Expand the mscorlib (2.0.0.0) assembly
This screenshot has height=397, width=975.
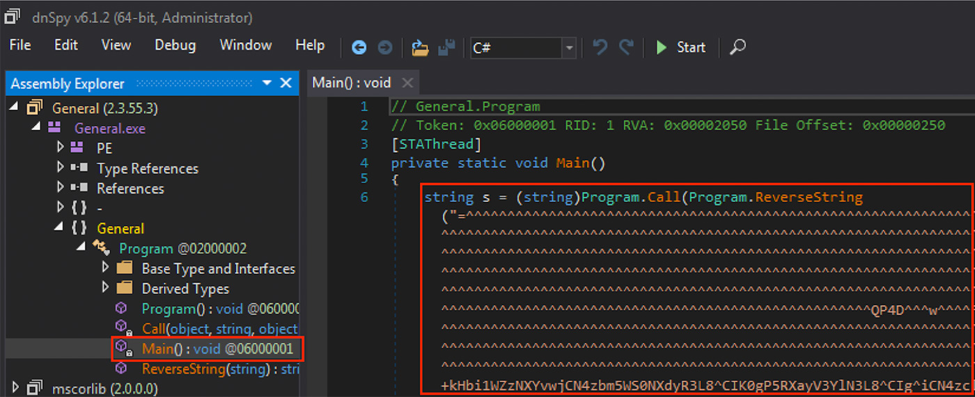click(x=15, y=388)
